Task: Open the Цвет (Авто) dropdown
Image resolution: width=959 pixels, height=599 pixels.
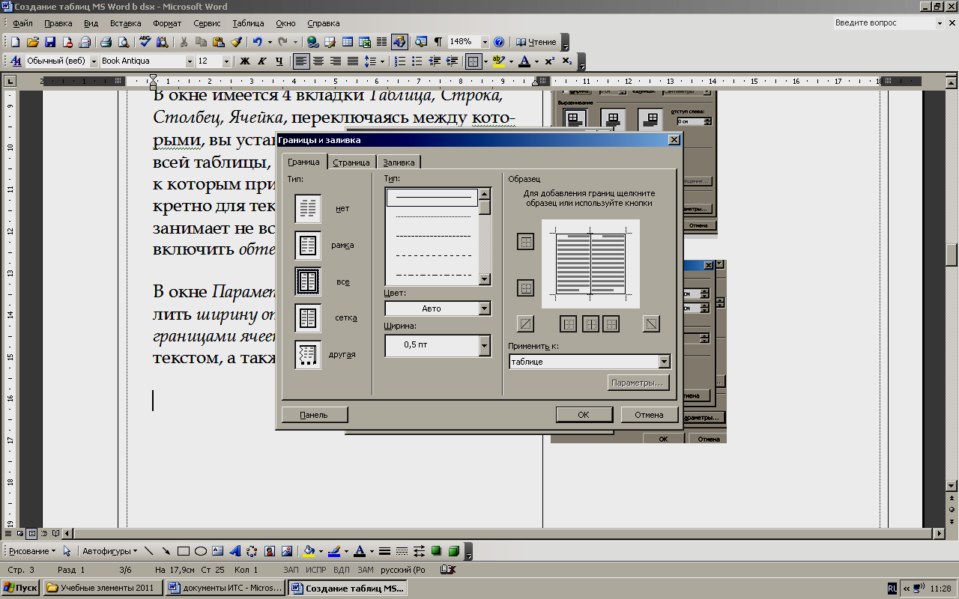Action: [484, 308]
